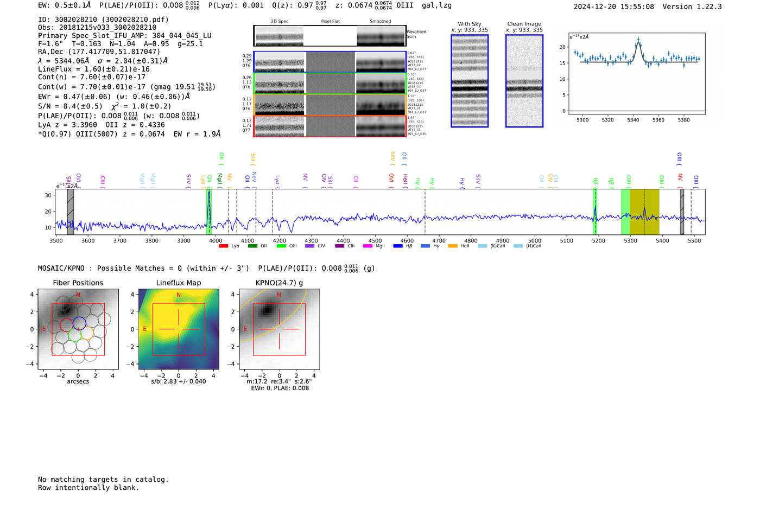Select the orange-bordered fiber spectrum row
Image resolution: width=760 pixels, height=517 pixels.
pos(330,105)
